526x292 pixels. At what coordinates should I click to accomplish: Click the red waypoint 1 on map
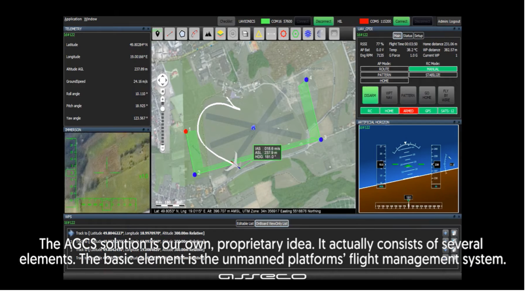tap(186, 131)
